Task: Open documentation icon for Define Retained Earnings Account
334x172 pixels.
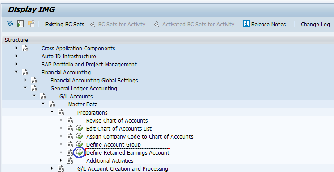Action: click(70, 152)
